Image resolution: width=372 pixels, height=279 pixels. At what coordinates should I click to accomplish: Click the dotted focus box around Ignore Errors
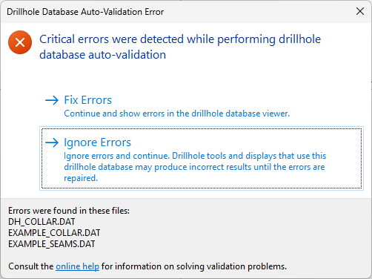(202, 158)
